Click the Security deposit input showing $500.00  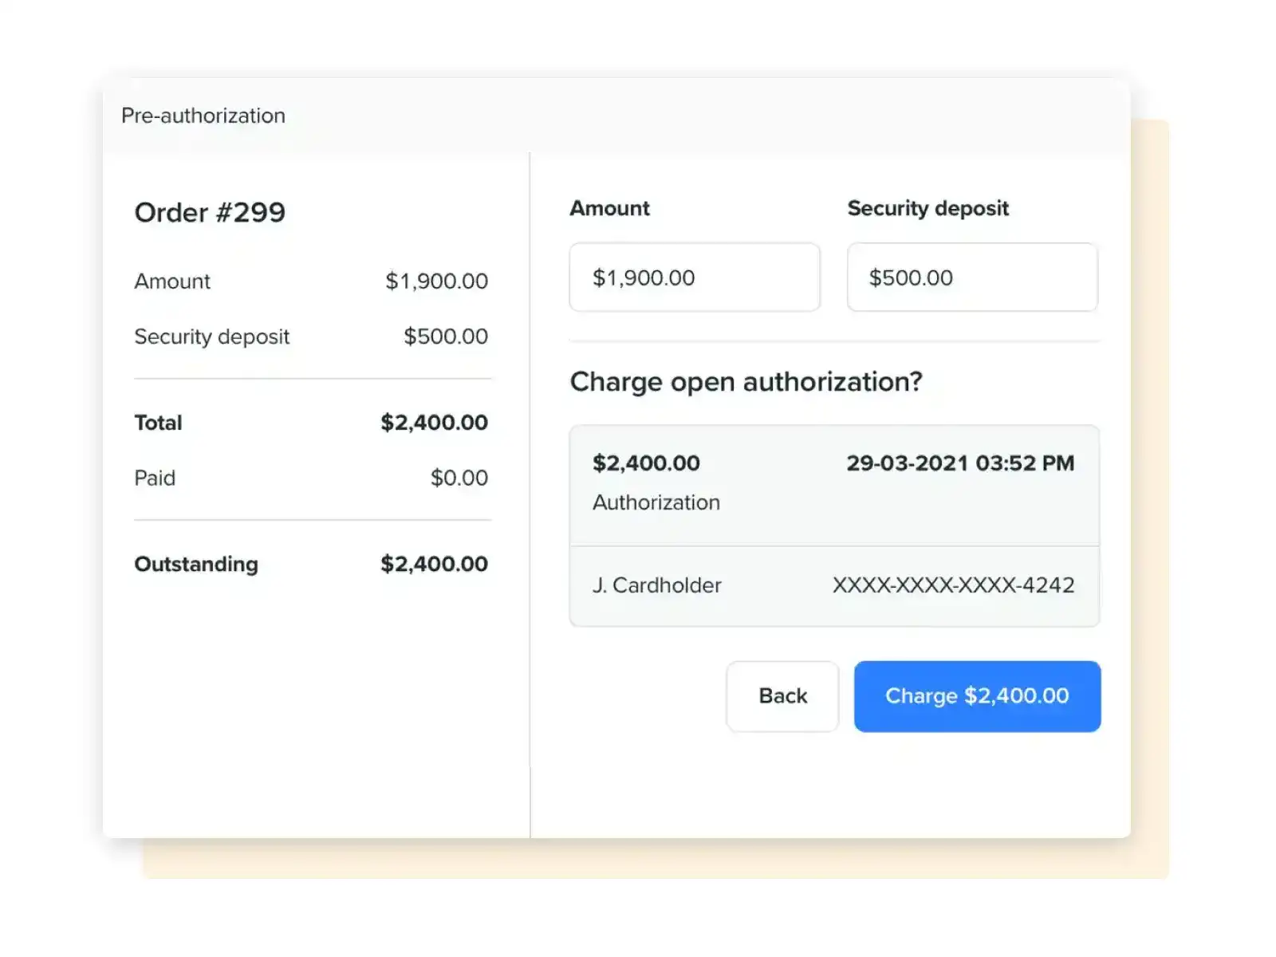tap(971, 277)
